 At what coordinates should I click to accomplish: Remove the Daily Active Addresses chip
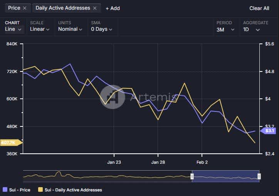point(95,8)
